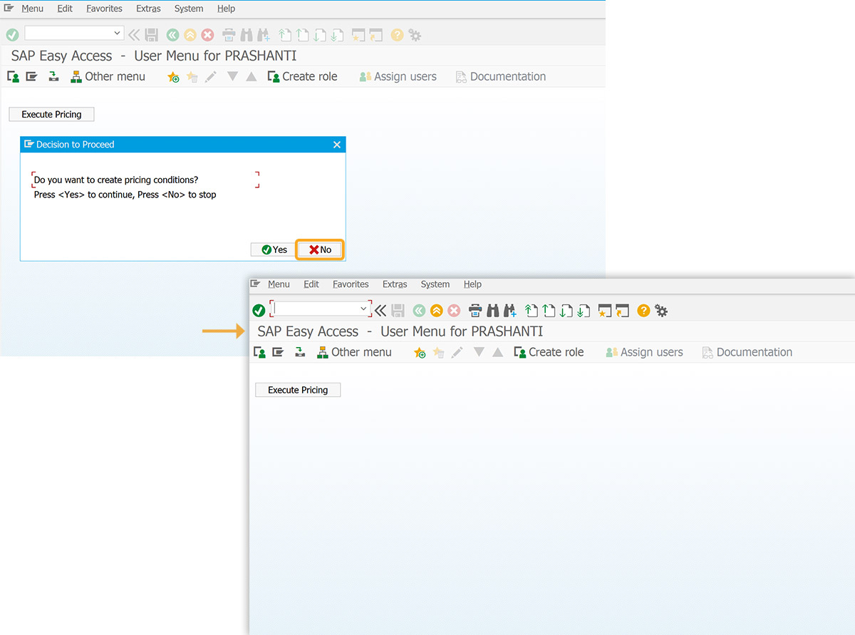This screenshot has height=635, width=855.
Task: Click Create role in front window
Action: click(549, 352)
